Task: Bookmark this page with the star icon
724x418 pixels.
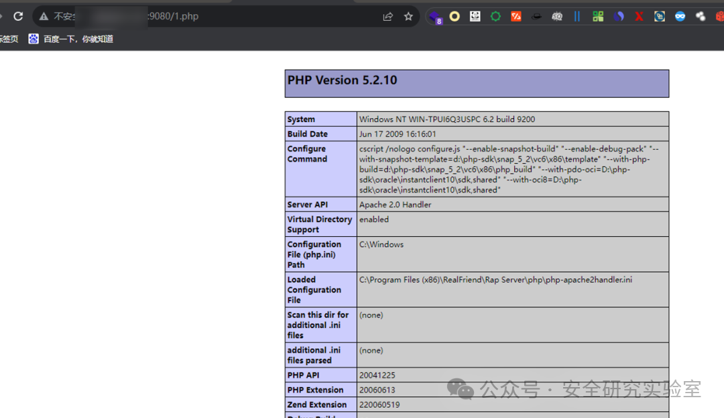Action: tap(408, 17)
